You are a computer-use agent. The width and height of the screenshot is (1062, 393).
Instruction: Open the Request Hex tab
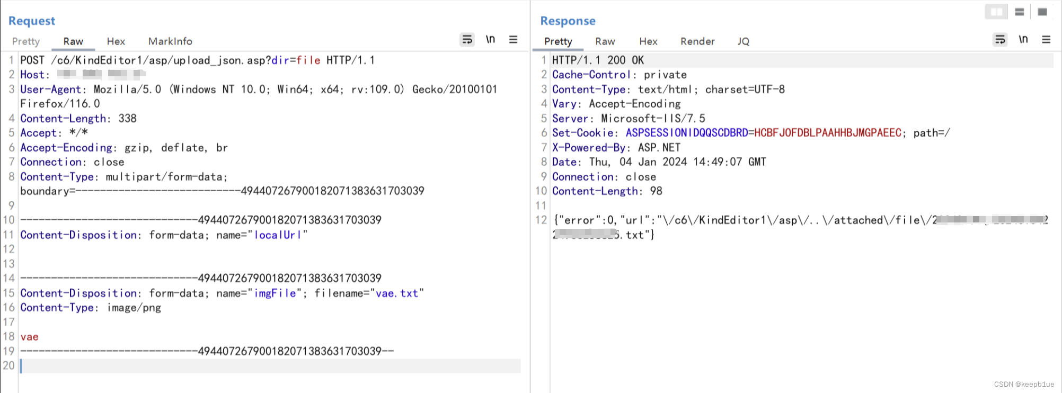point(116,41)
